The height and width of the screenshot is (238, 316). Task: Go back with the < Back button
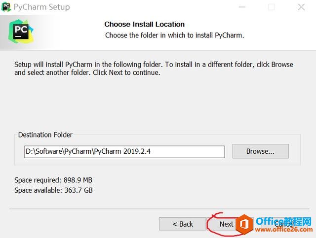click(x=183, y=224)
